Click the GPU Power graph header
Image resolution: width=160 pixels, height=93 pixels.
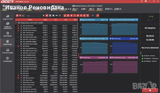pyautogui.click(x=124, y=39)
